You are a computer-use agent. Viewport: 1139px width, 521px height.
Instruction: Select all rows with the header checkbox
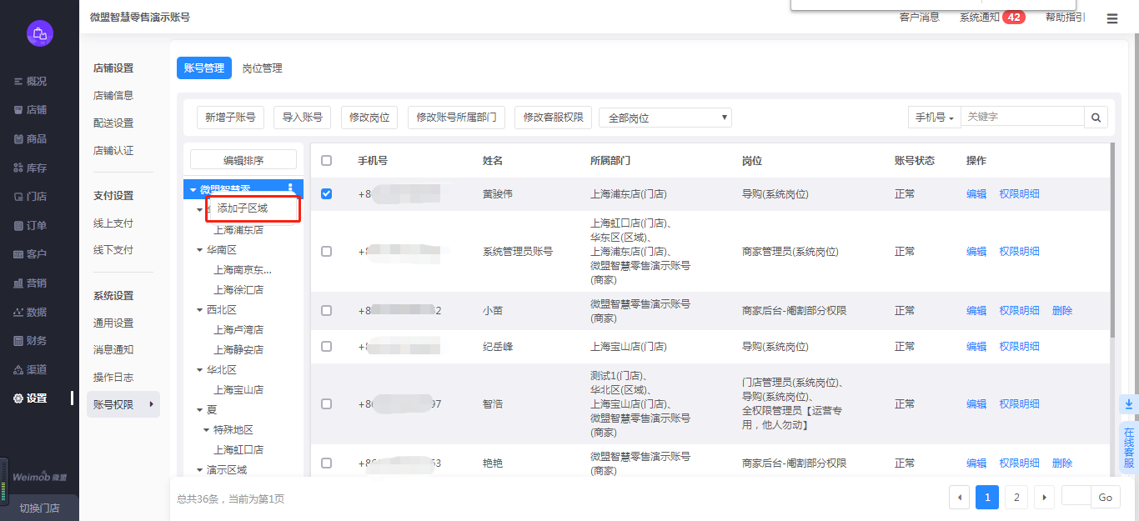(326, 161)
